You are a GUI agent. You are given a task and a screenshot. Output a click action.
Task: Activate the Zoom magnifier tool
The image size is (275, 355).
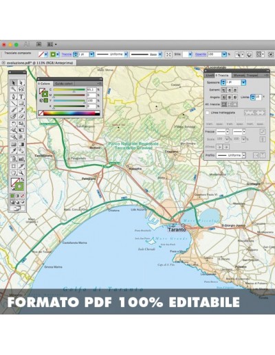click(x=21, y=172)
